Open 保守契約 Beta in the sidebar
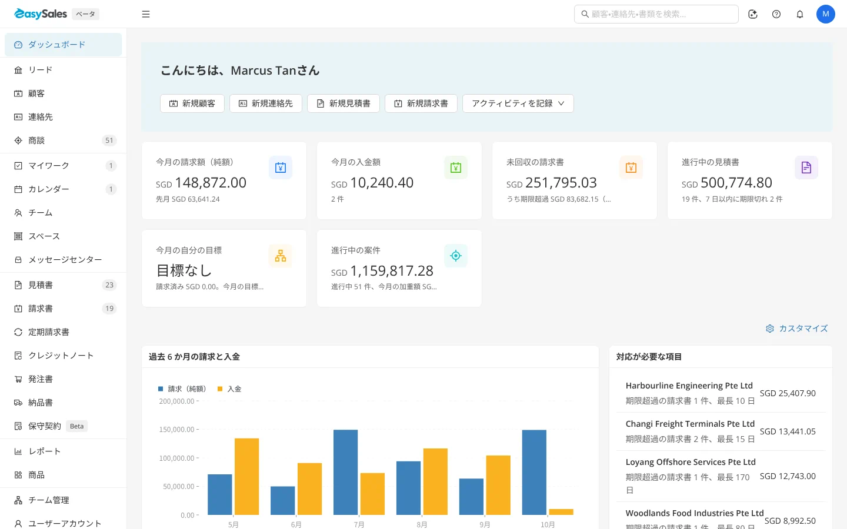This screenshot has width=847, height=529. pyautogui.click(x=63, y=426)
